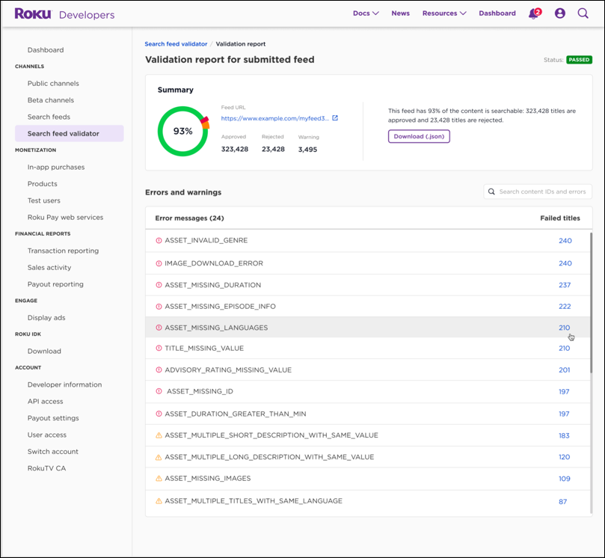605x558 pixels.
Task: Click the Roku Developers logo
Action: click(x=64, y=14)
